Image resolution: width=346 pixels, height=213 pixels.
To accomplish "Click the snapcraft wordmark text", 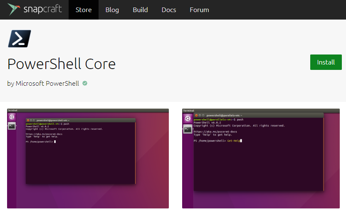I will tap(42, 9).
